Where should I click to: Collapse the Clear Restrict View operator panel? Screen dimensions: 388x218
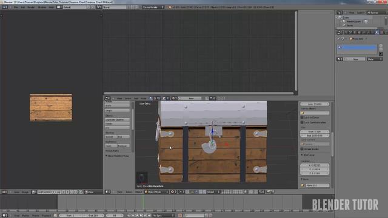point(107,156)
